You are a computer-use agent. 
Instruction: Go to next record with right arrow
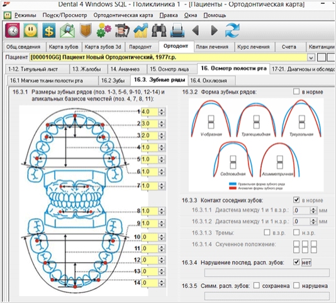tap(214, 30)
